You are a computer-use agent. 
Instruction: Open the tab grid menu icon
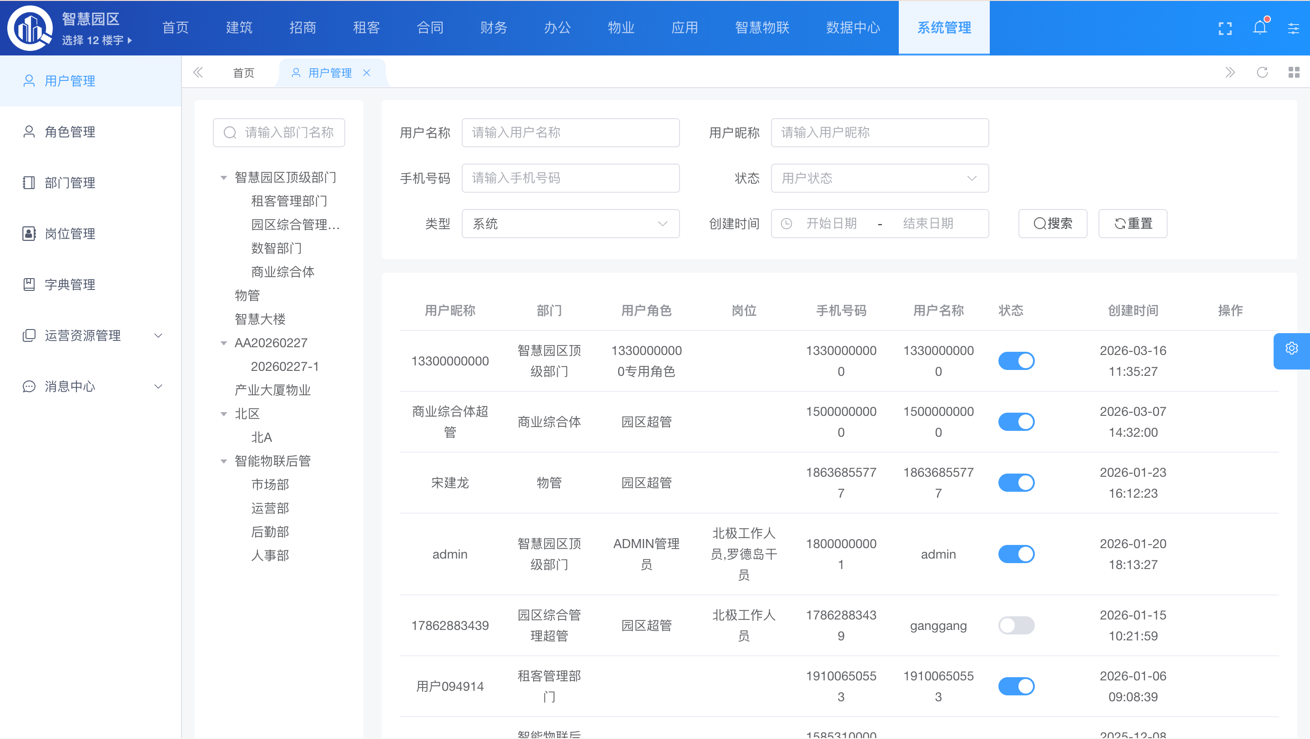click(1294, 73)
